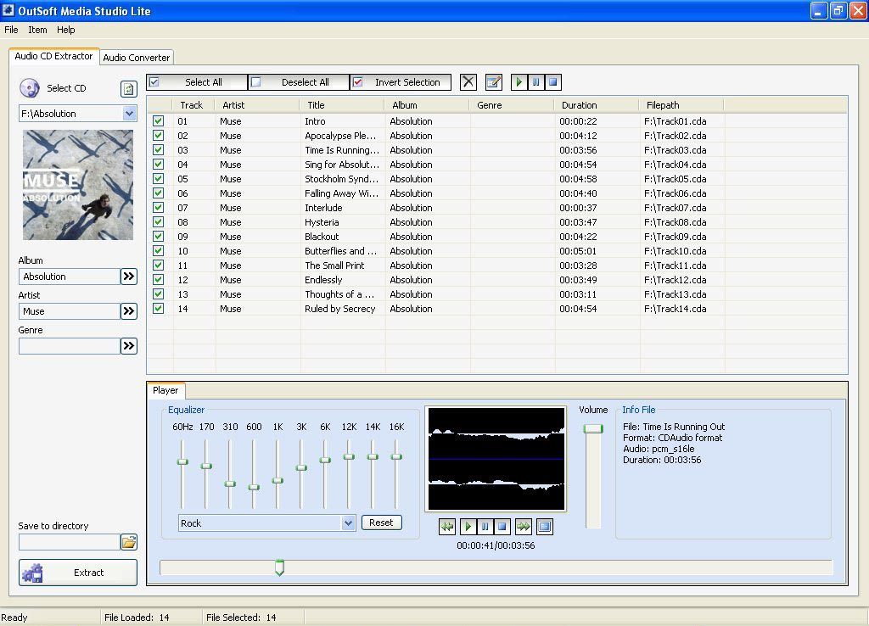The height and width of the screenshot is (626, 869).
Task: Uncheck track 01 Intro
Action: (159, 121)
